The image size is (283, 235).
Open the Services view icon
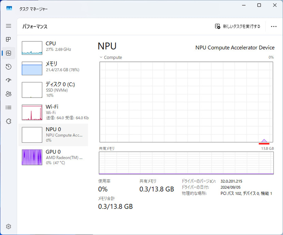pyautogui.click(x=8, y=121)
